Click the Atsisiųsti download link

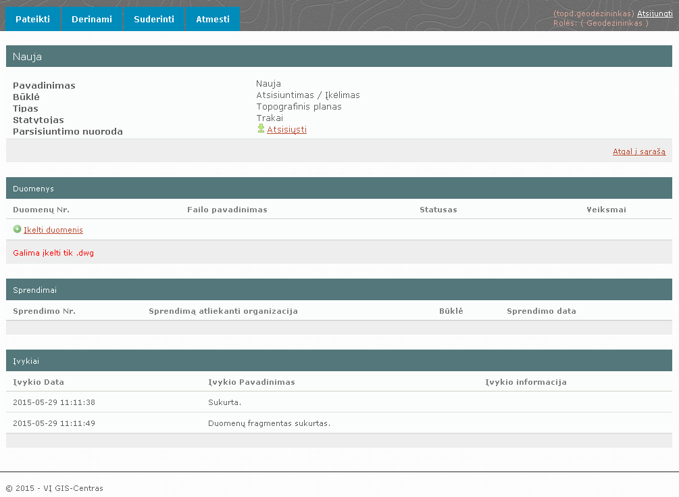pos(286,129)
